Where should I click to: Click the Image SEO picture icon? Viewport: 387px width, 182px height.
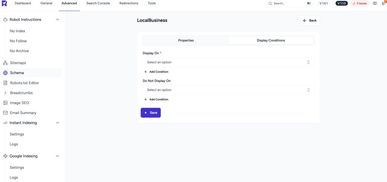[5, 103]
